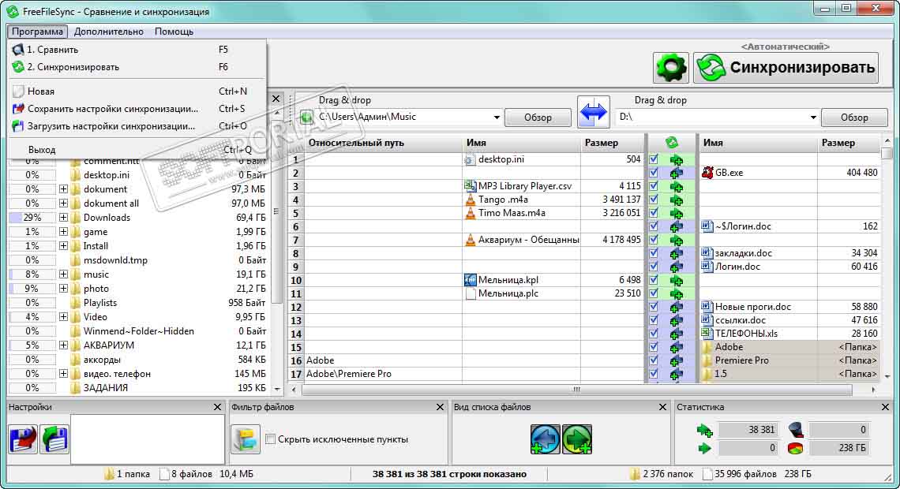Choose Сохранить настройки синхронизации menu item
Viewport: 900px width, 489px height.
tap(137, 109)
